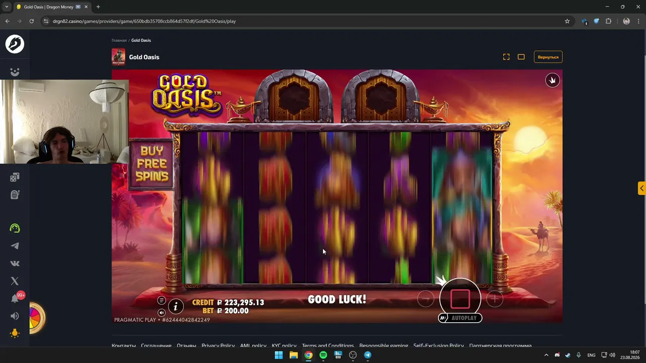Reload the current page
The width and height of the screenshot is (646, 363).
(x=31, y=21)
